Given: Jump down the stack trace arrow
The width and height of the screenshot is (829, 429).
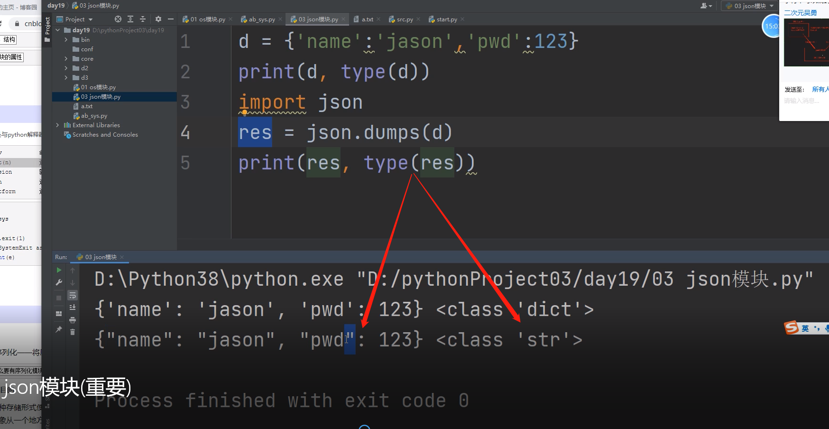Looking at the screenshot, I should click(73, 282).
